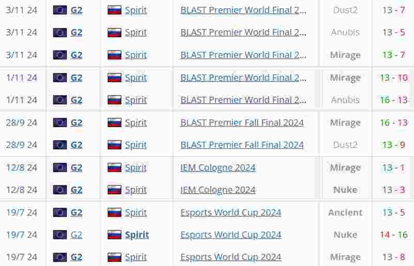This screenshot has height=266, width=414.
Task: Click the G2 EU flag icon in the Dust2 13-7 row
Action: coord(60,10)
